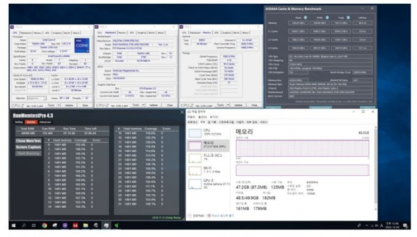Open File Explorer from the taskbar

[x=86, y=225]
